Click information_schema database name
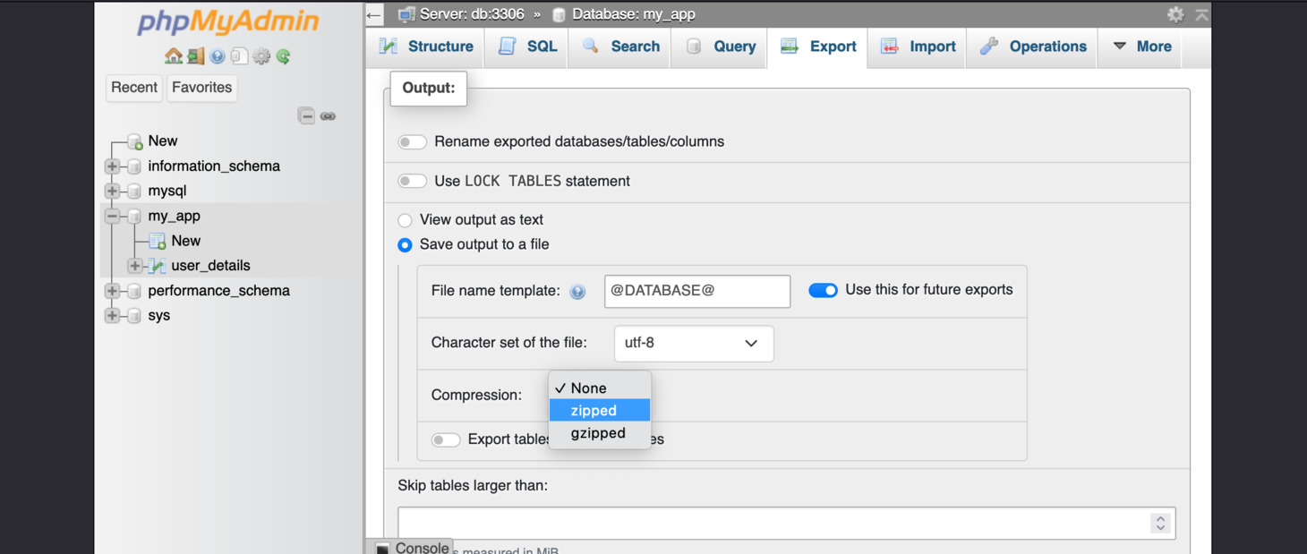Viewport: 1307px width, 554px height. click(x=214, y=166)
